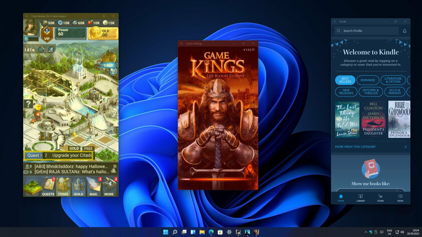Open the Power 60 panel
Image resolution: width=422 pixels, height=237 pixels.
pos(71,33)
